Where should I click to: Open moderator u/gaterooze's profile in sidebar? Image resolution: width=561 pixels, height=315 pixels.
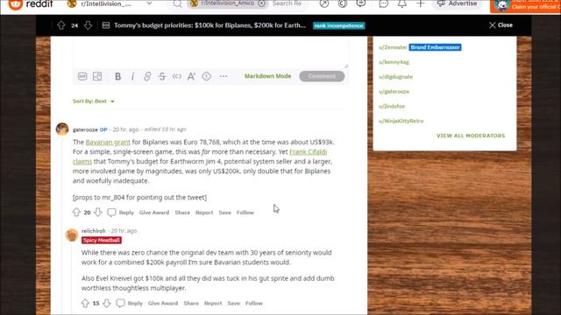[x=394, y=91]
